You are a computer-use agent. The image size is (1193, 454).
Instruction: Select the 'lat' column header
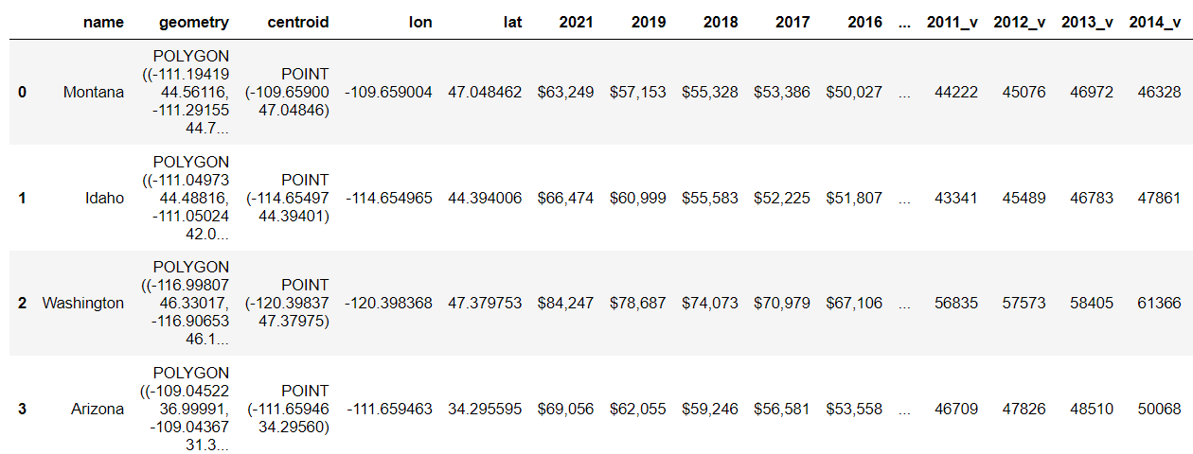[x=510, y=22]
